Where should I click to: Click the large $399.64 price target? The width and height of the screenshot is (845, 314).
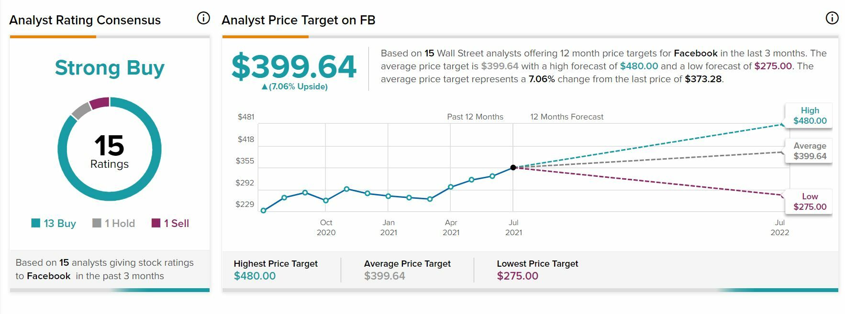click(x=294, y=66)
